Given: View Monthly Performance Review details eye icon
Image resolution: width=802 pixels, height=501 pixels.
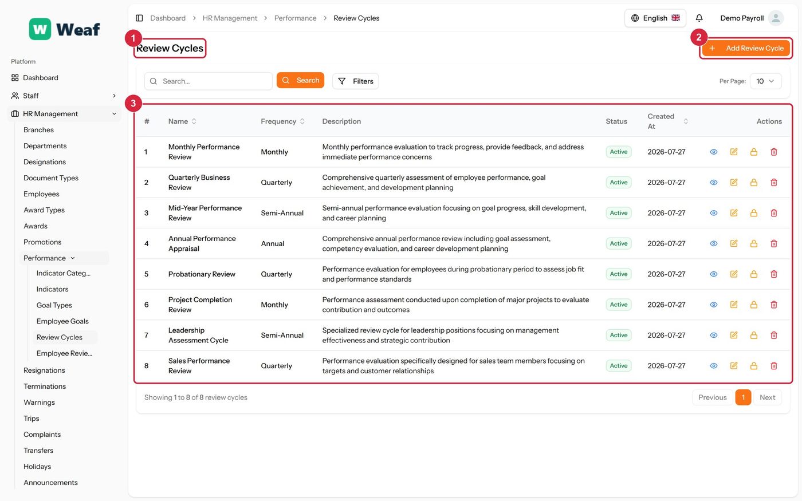Looking at the screenshot, I should point(714,152).
